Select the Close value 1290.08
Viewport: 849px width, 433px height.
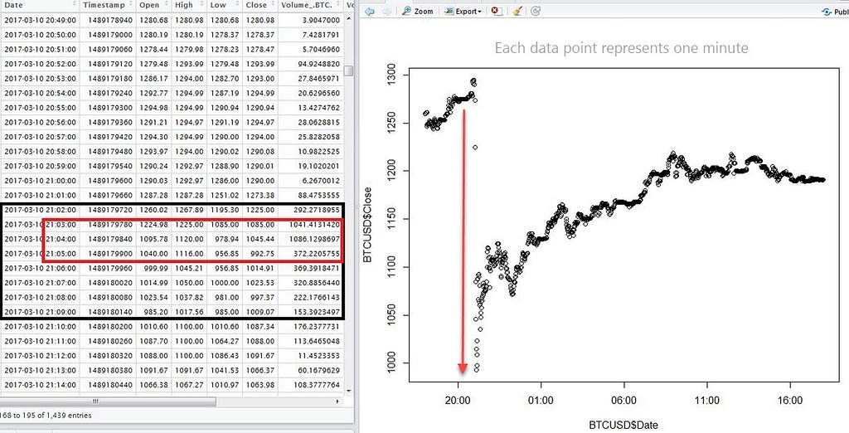tap(260, 152)
